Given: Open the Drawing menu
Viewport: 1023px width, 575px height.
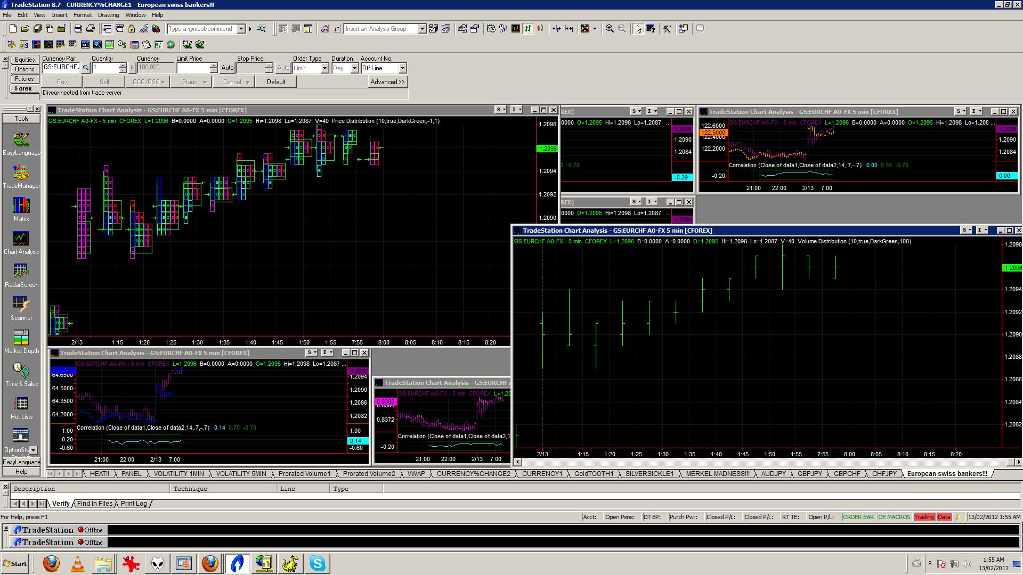Looking at the screenshot, I should tap(108, 15).
